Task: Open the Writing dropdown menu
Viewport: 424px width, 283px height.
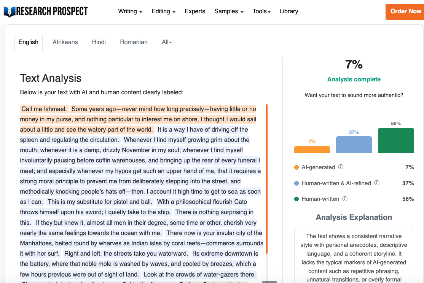Action: pos(130,11)
